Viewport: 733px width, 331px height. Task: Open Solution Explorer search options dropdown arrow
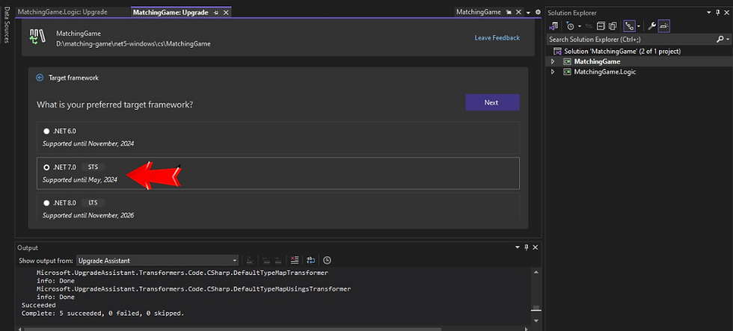[x=728, y=40]
